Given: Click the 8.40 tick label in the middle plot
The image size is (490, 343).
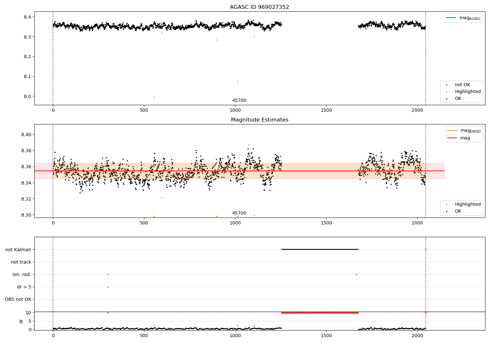Looking at the screenshot, I should 26,135.
